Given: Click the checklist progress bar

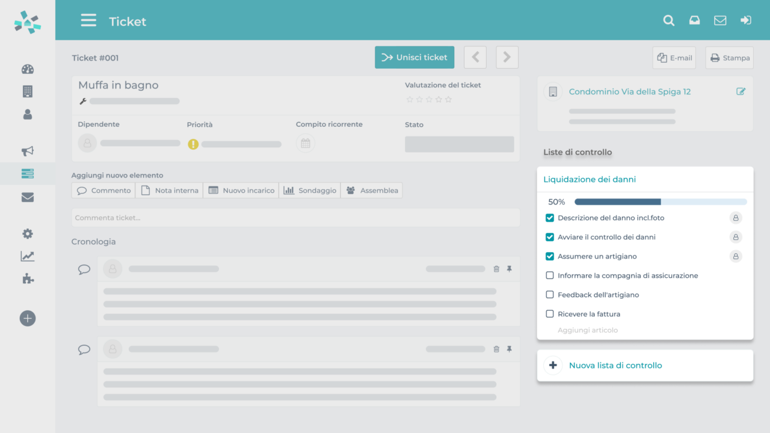Looking at the screenshot, I should [x=660, y=201].
